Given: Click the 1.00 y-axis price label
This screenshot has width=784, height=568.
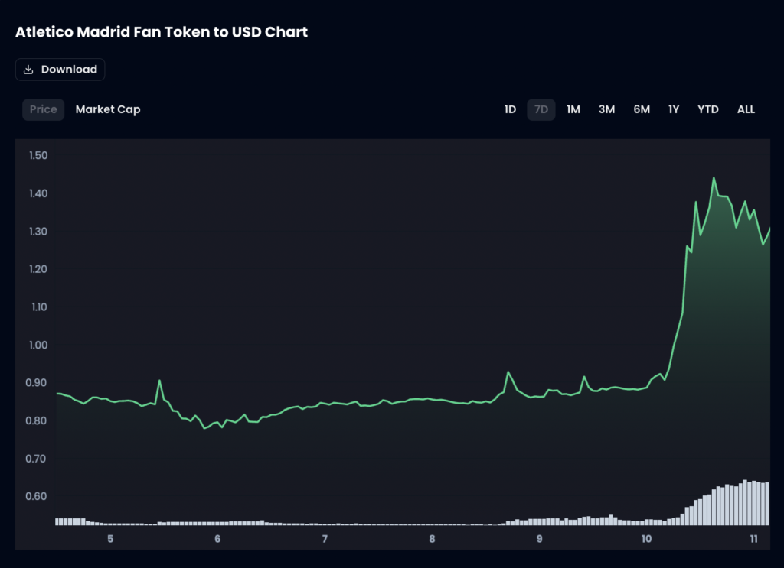Looking at the screenshot, I should coord(38,345).
